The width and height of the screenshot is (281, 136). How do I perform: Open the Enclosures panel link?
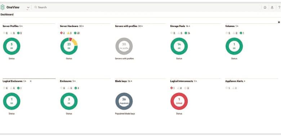(68, 81)
